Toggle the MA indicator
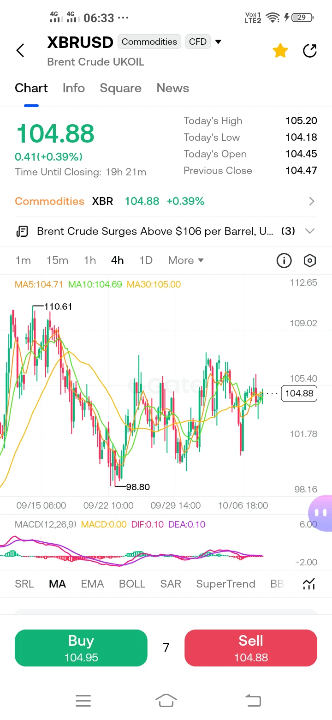Screen dimensions: 332x720 tap(57, 584)
